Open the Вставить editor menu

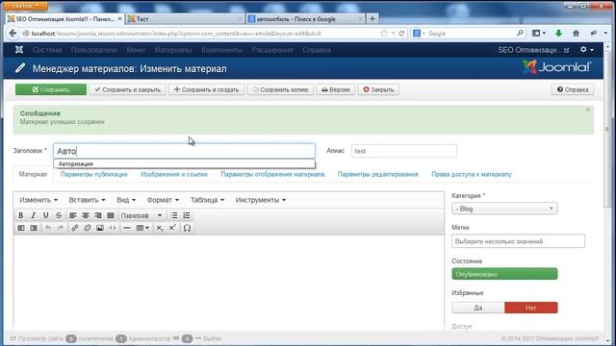pos(87,200)
